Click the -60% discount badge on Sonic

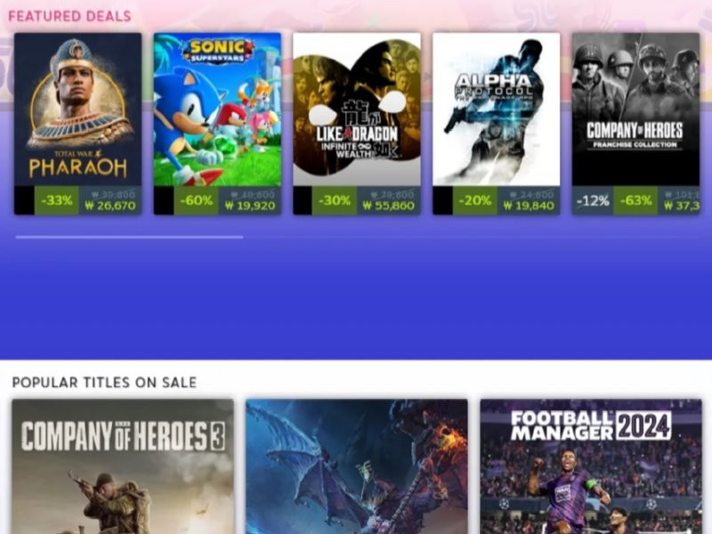tap(196, 200)
